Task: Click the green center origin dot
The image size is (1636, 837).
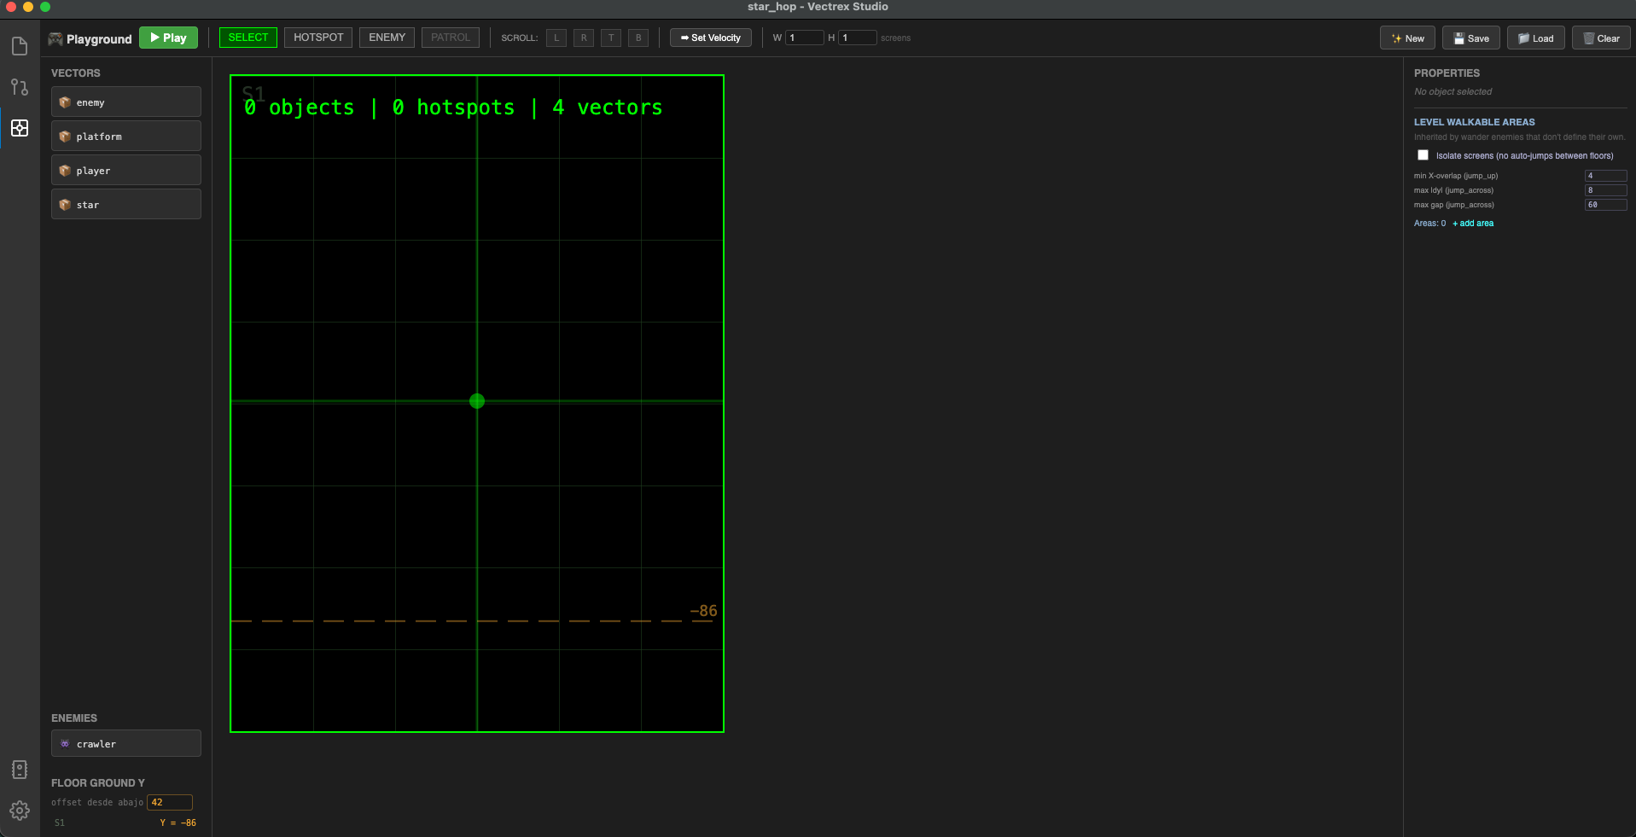Action: [x=477, y=401]
